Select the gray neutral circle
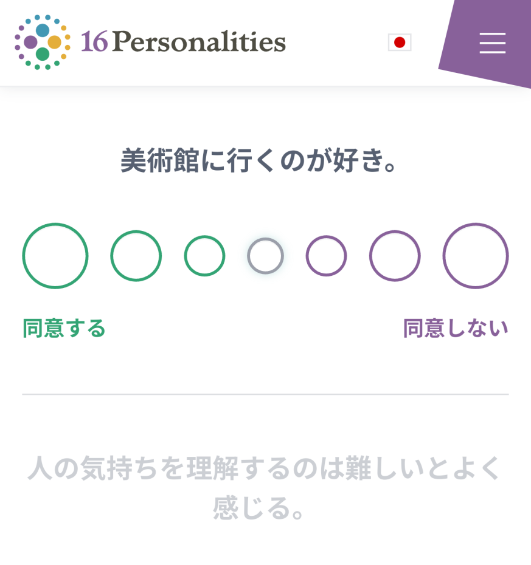The width and height of the screenshot is (531, 565). 265,256
